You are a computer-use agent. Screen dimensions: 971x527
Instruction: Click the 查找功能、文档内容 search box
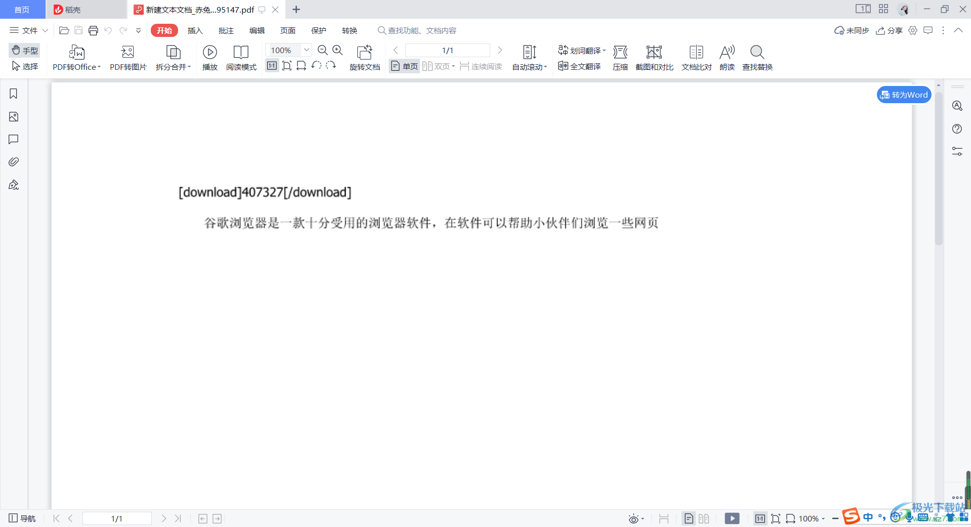417,30
